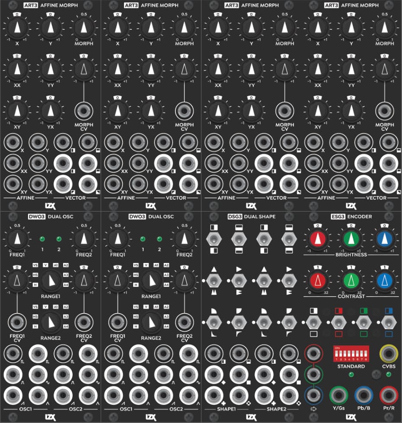The image size is (402, 423).
Task: Click the green BRIGHTNESS knob on ESG3
Action: [x=351, y=239]
